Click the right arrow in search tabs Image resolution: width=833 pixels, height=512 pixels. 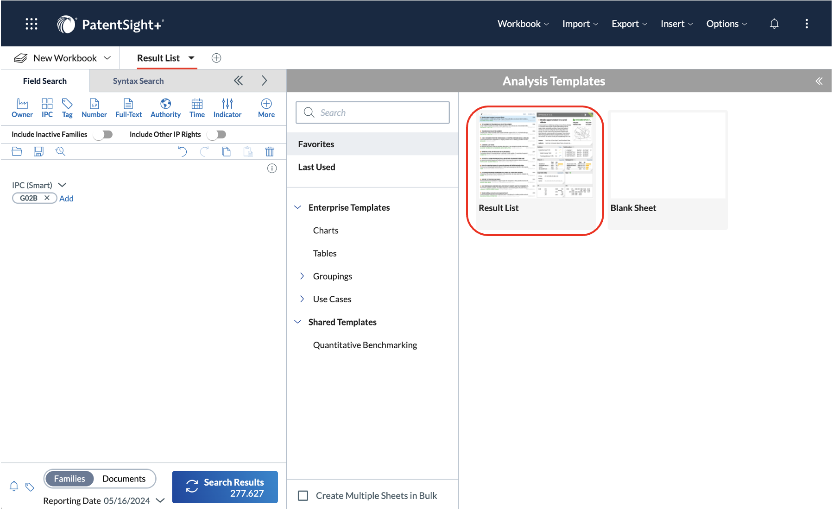click(264, 81)
